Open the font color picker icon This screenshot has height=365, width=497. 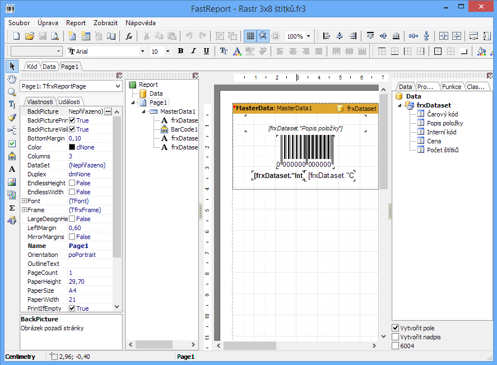pyautogui.click(x=237, y=51)
